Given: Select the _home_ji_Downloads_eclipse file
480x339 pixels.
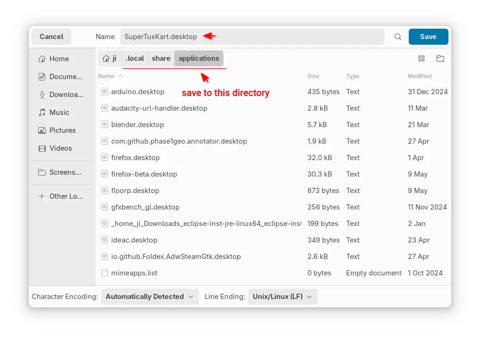Looking at the screenshot, I should tap(273, 224).
